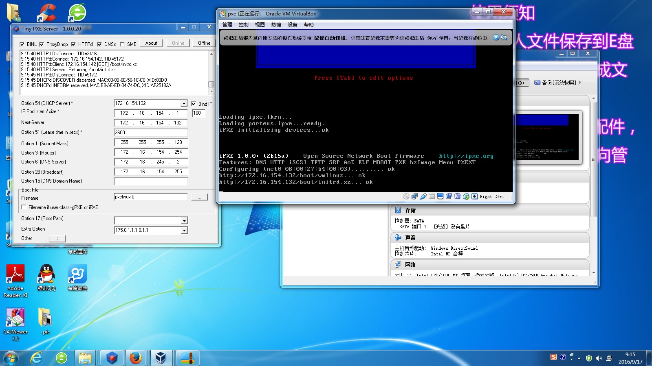Toggle the HTTPd checkbox
Screen dimensions: 652x366
point(73,44)
